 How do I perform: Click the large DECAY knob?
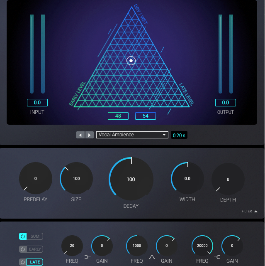coord(131,179)
